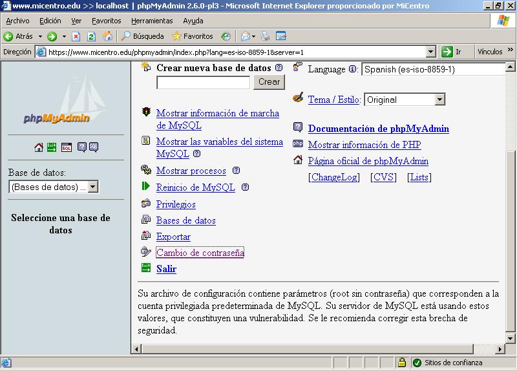
Task: Click the vertical scrollbar down arrow
Action: pos(510,338)
